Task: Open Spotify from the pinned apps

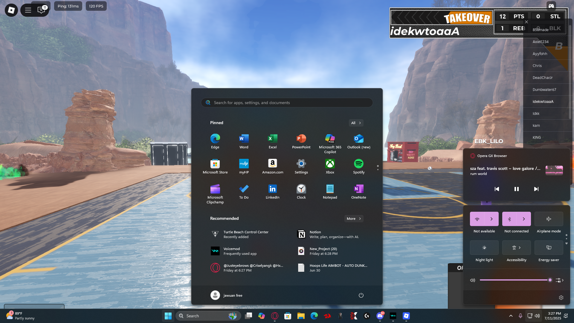Action: [x=358, y=166]
